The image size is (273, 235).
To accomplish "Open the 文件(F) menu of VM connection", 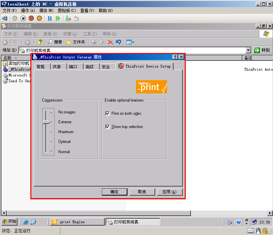I will (x=10, y=11).
